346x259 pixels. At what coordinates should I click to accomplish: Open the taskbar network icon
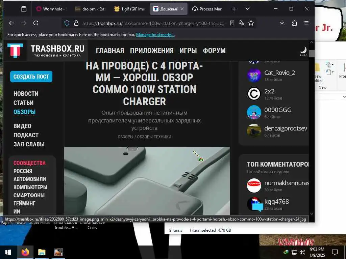294,252
